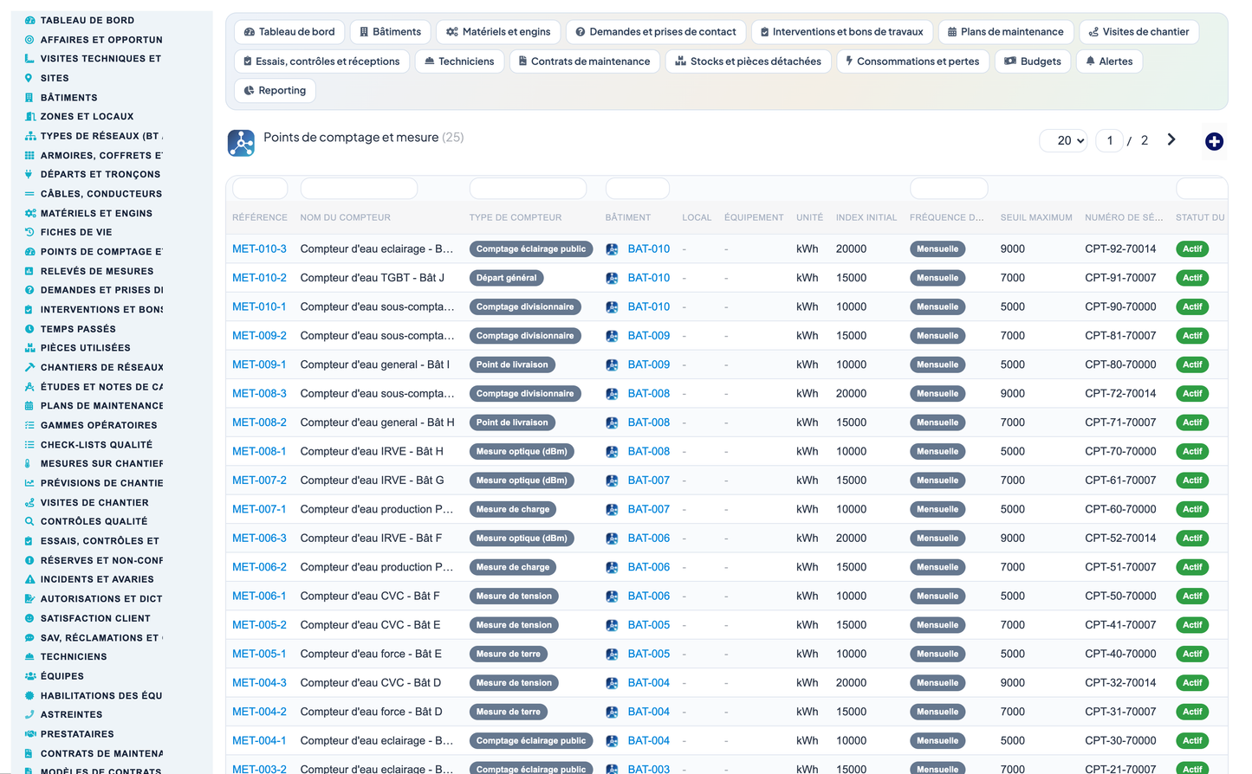This screenshot has width=1252, height=774.
Task: Open the MET-009-1 reference link
Action: click(259, 364)
